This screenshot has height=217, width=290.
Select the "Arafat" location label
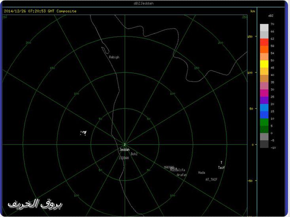click(182, 175)
